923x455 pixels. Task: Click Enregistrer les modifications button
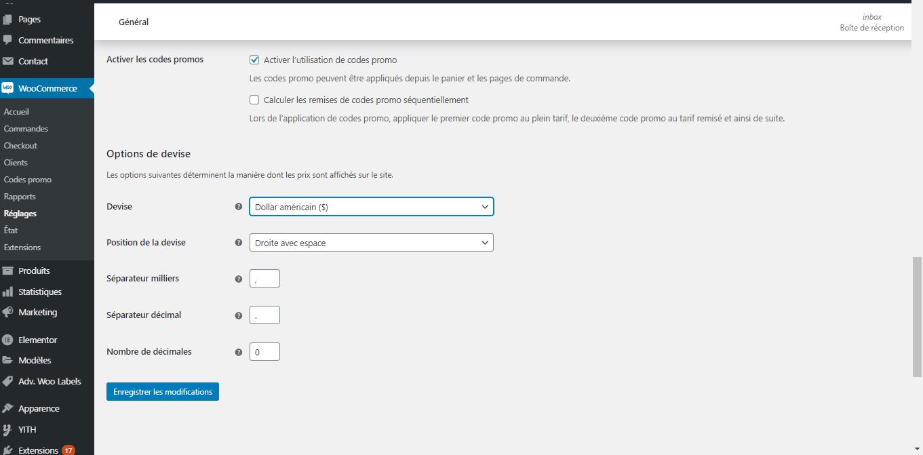pos(163,392)
